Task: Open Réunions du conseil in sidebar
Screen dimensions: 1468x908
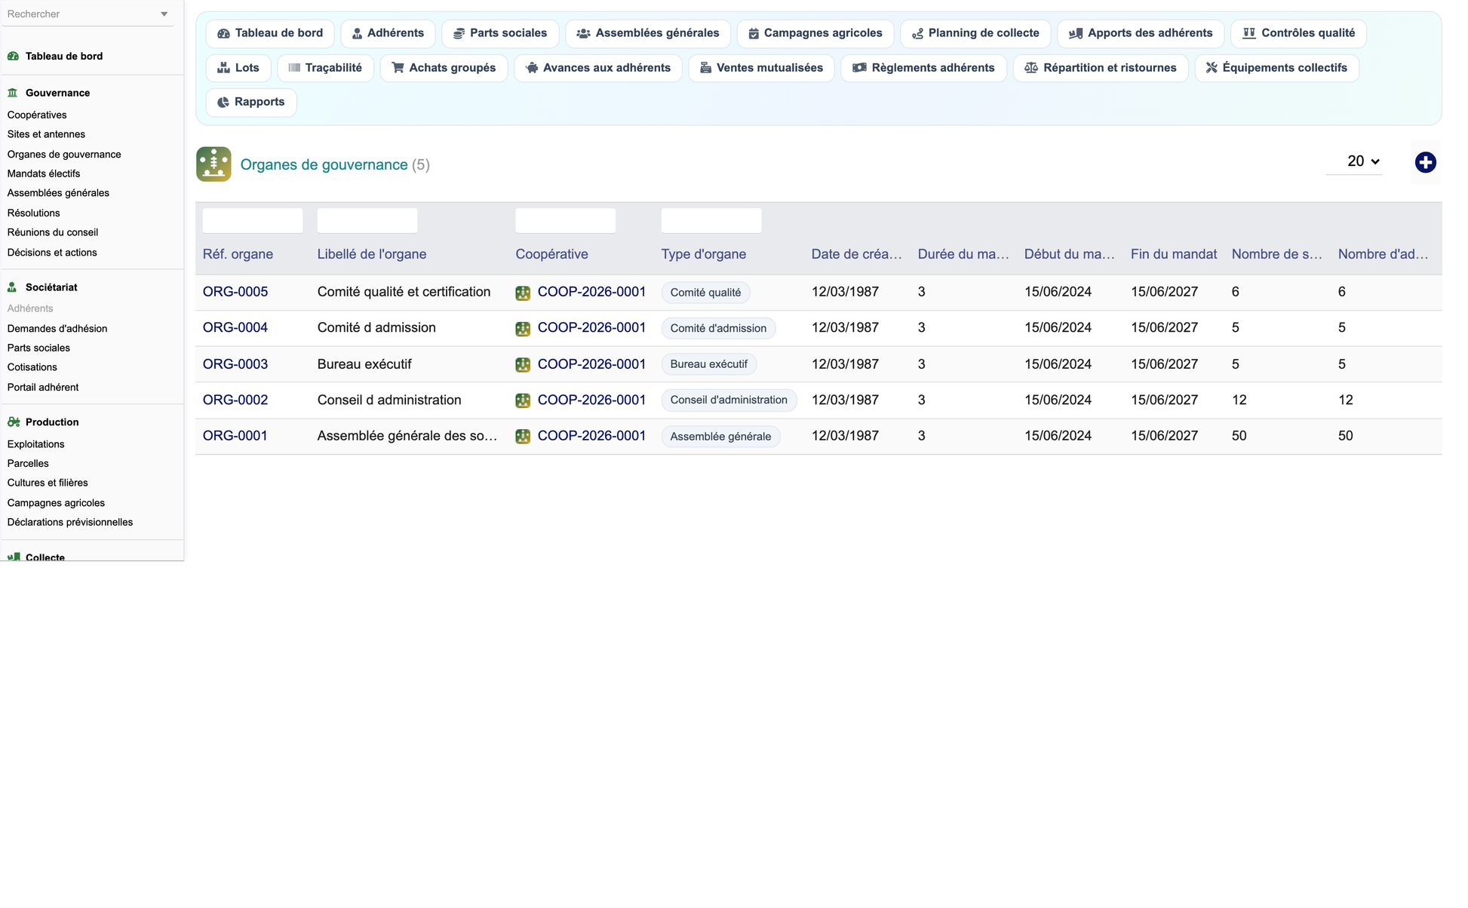Action: point(53,232)
